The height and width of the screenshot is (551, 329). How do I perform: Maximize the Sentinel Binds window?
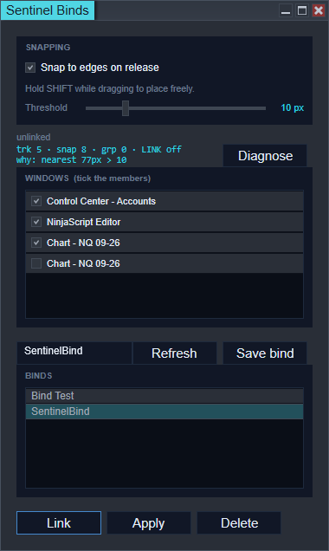[302, 10]
